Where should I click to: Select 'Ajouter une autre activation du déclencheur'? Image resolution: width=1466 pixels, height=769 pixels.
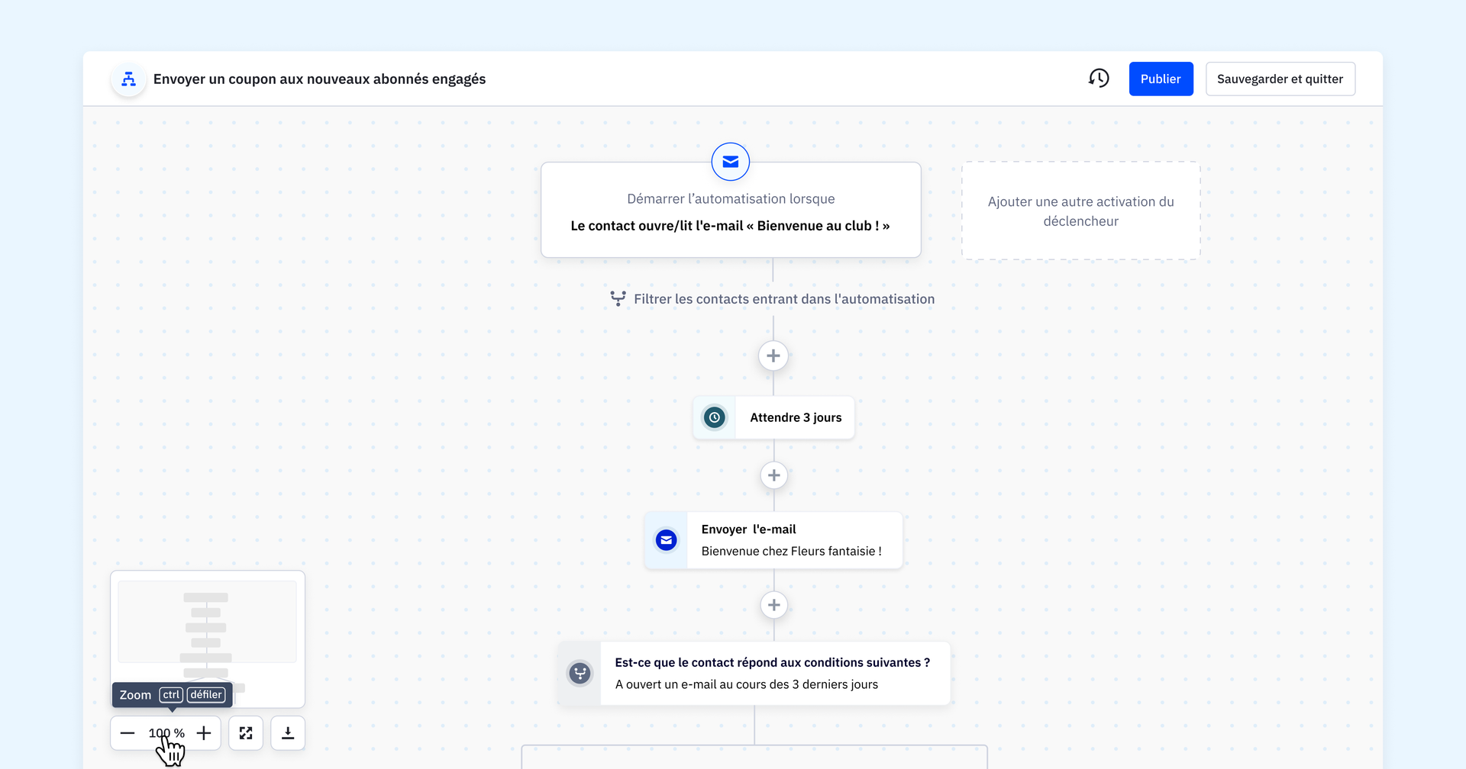pos(1080,211)
